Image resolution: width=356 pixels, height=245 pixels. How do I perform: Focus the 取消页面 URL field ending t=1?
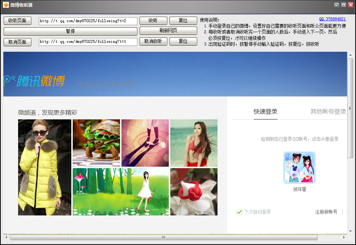coord(88,42)
